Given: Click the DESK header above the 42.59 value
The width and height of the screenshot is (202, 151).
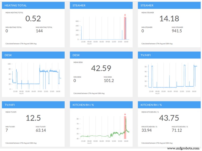Looking at the screenshot, I should pyautogui.click(x=101, y=55).
